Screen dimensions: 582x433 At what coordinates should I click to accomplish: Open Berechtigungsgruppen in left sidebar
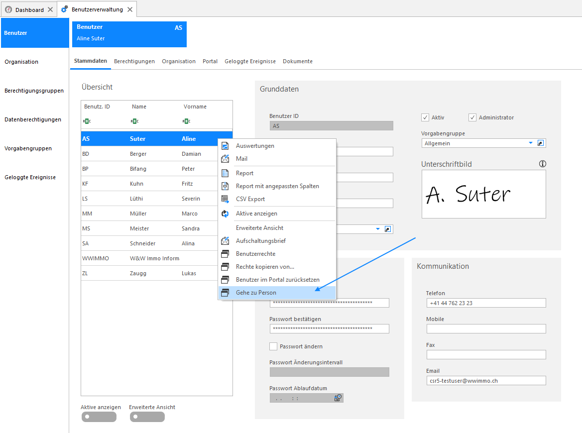[x=34, y=91]
